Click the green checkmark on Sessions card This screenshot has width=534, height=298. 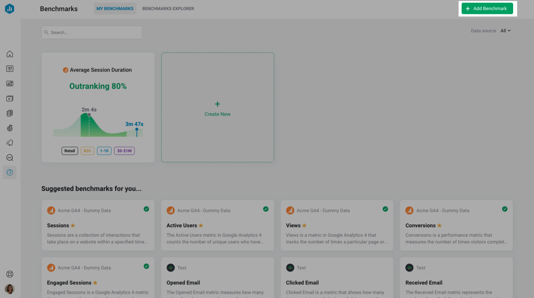146,209
